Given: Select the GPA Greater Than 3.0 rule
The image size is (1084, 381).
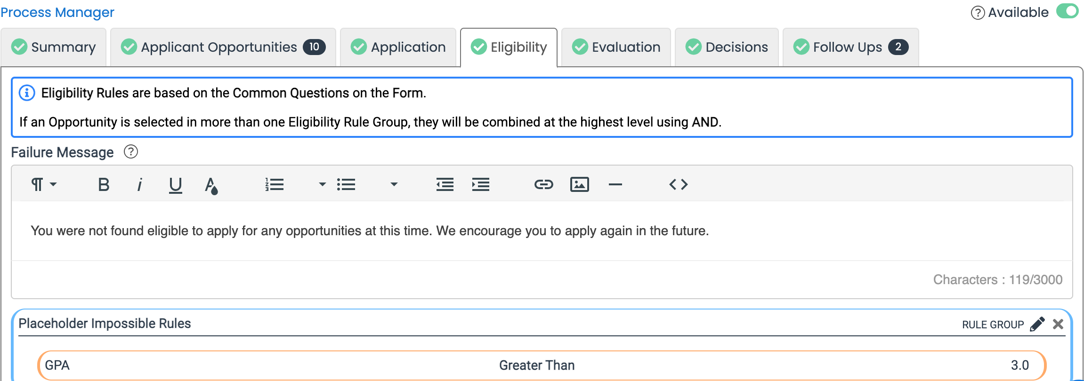Looking at the screenshot, I should click(542, 365).
